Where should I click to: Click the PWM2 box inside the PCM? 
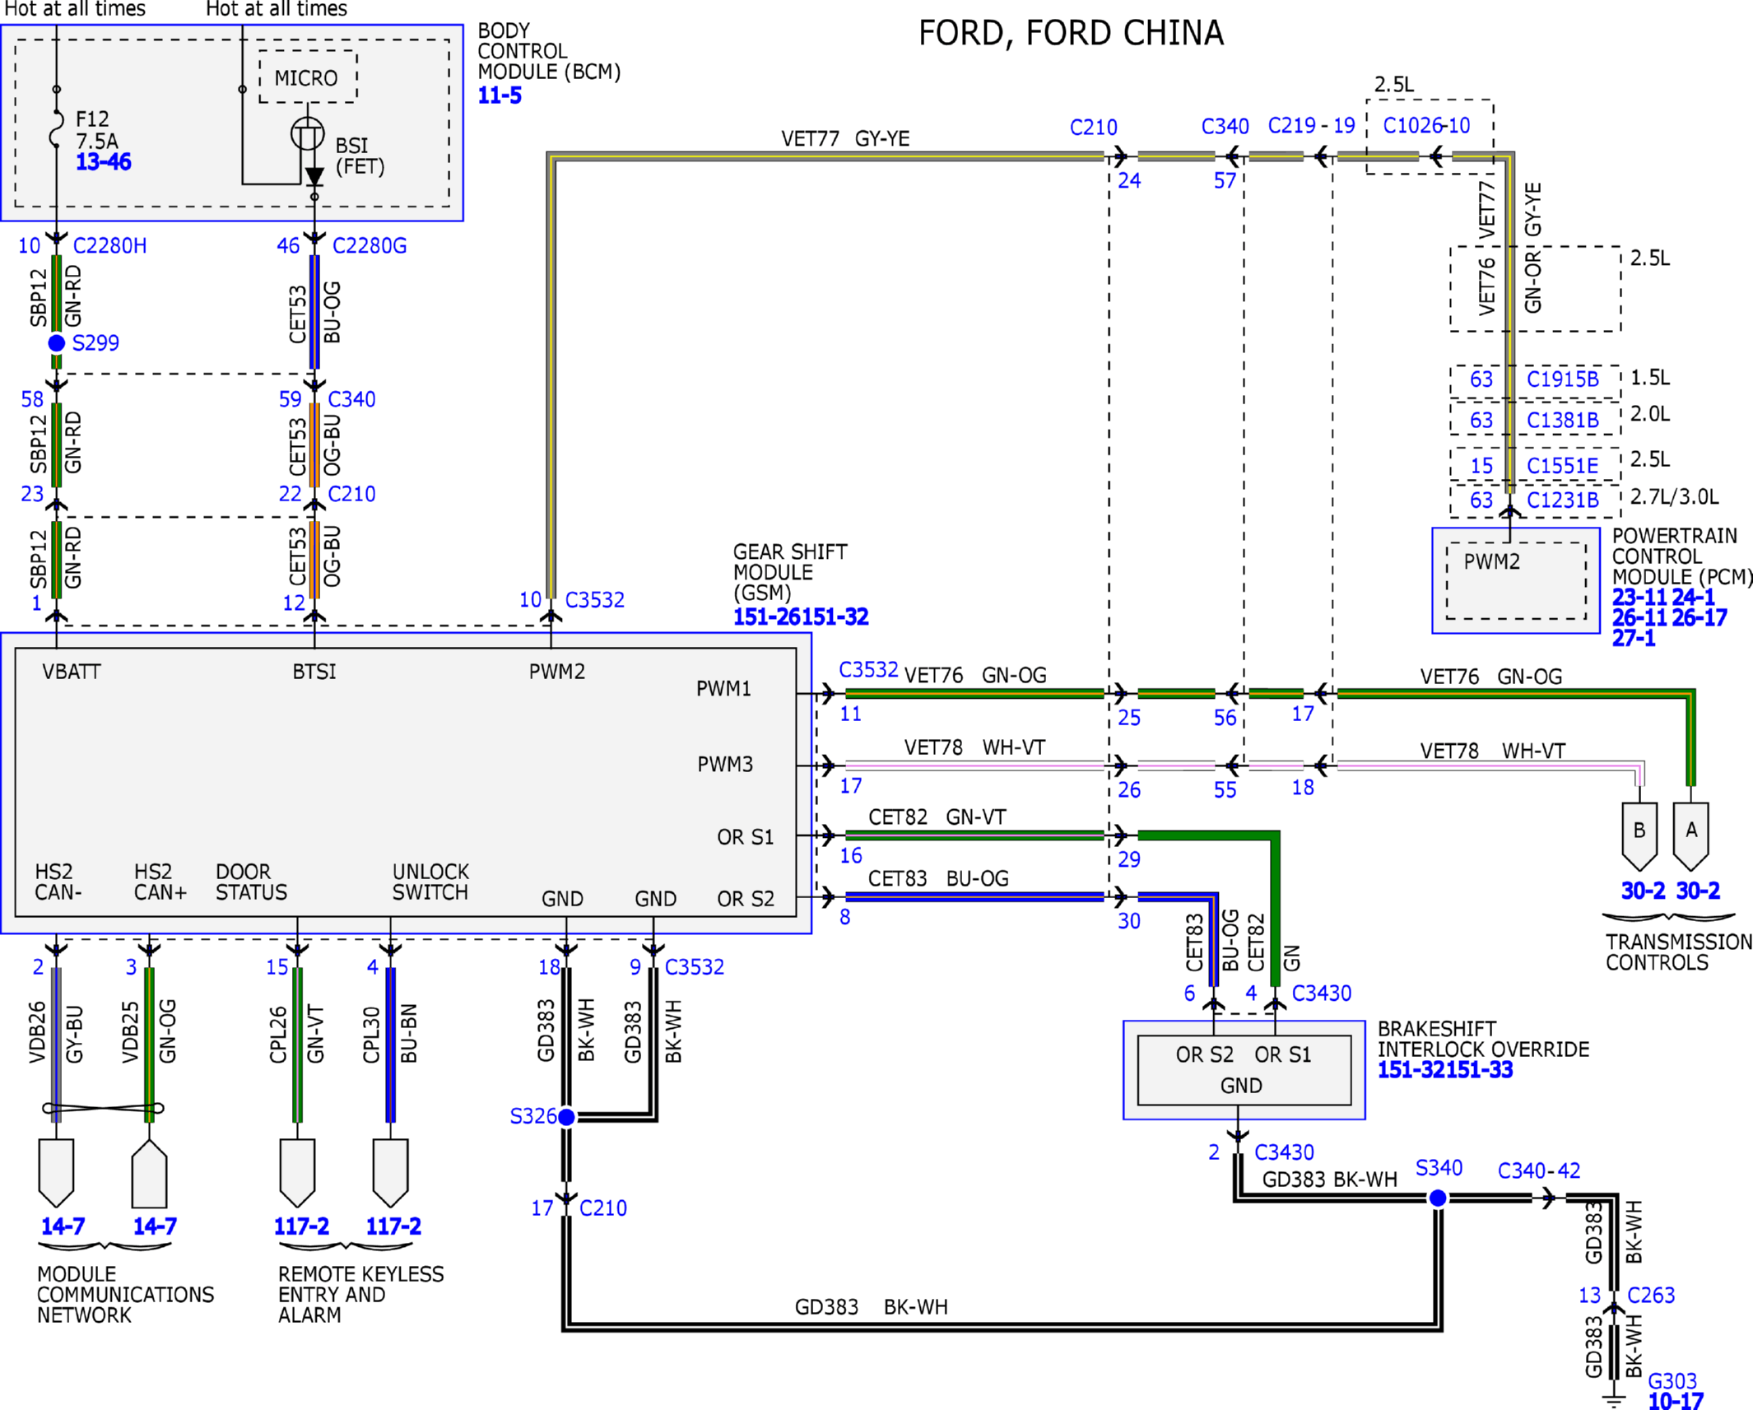point(1516,580)
